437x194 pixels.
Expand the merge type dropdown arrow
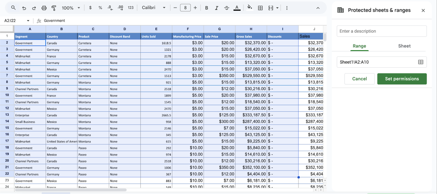point(277,8)
